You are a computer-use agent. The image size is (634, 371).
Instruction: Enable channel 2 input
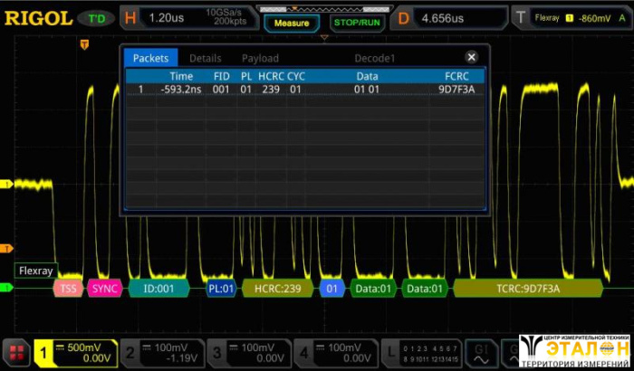(x=130, y=353)
